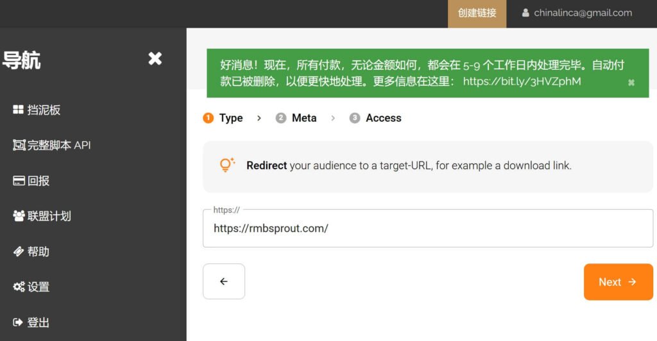Click the user icon next to chinalinca@gmail.com

[x=526, y=13]
